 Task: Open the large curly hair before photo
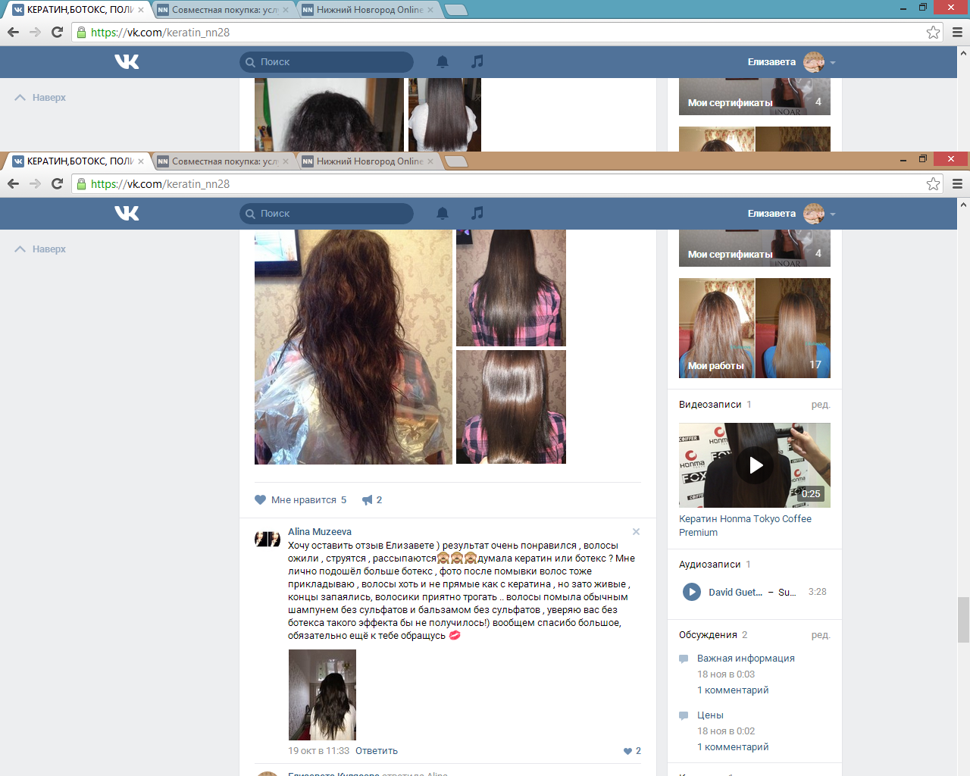(353, 347)
